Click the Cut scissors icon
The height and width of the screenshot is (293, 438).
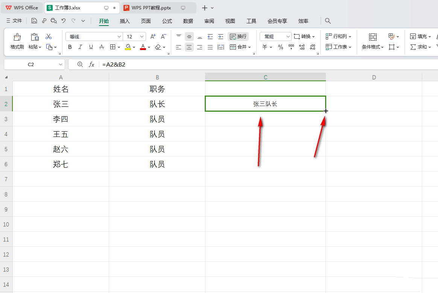click(x=49, y=36)
